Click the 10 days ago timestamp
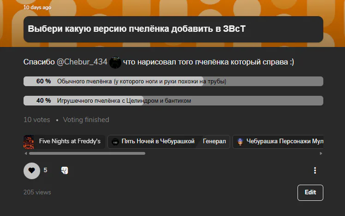345x216 pixels. (x=37, y=7)
